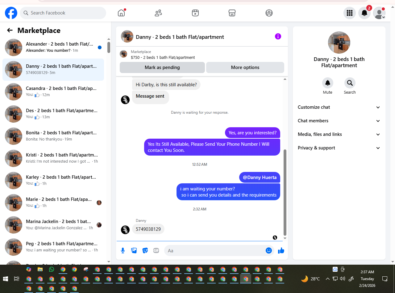Attach a photo file icon
Screen dimensions: 395x293
pos(134,250)
